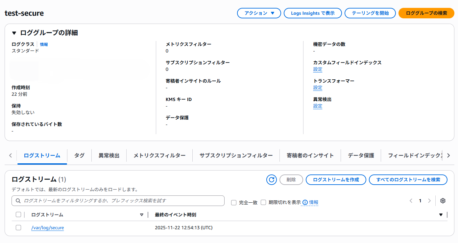Enable the 完全一致 checkbox

pyautogui.click(x=233, y=202)
